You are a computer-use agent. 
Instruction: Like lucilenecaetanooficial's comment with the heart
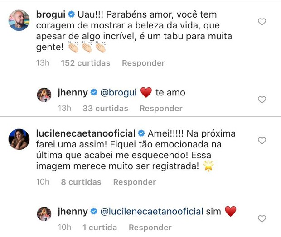tap(262, 141)
